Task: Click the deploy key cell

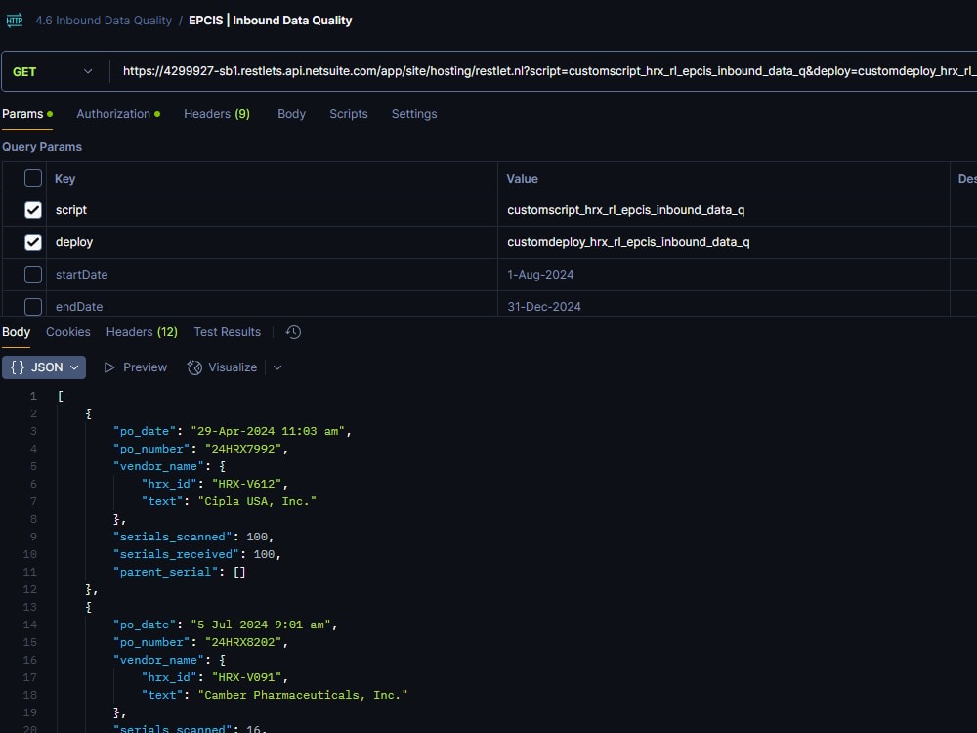Action: (272, 242)
